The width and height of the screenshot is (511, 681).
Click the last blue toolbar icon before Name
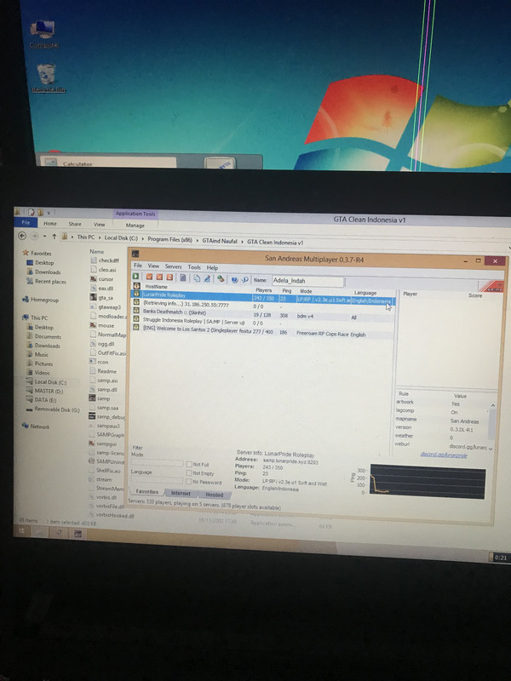pos(244,280)
